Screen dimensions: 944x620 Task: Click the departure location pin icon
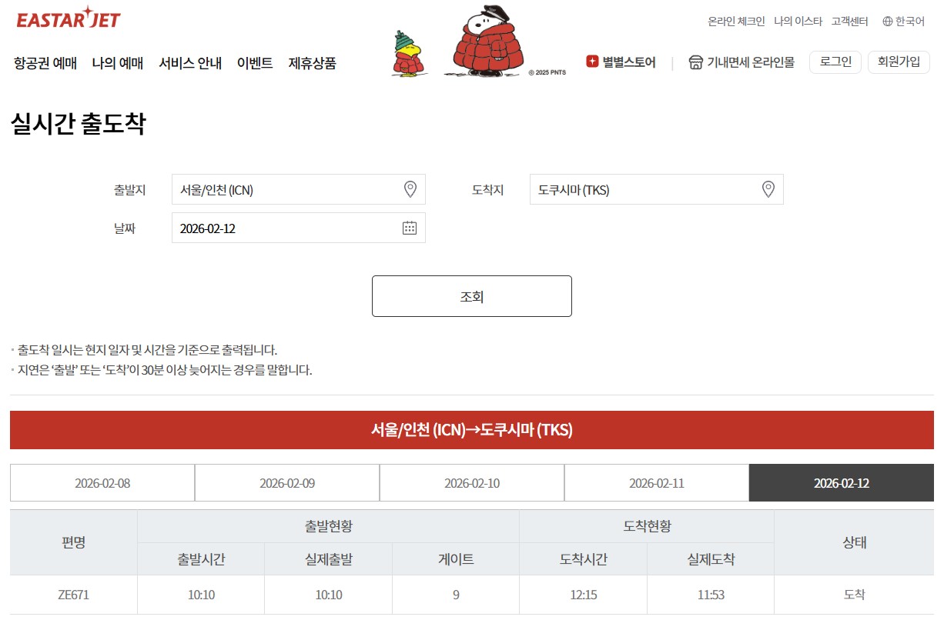[x=410, y=189]
